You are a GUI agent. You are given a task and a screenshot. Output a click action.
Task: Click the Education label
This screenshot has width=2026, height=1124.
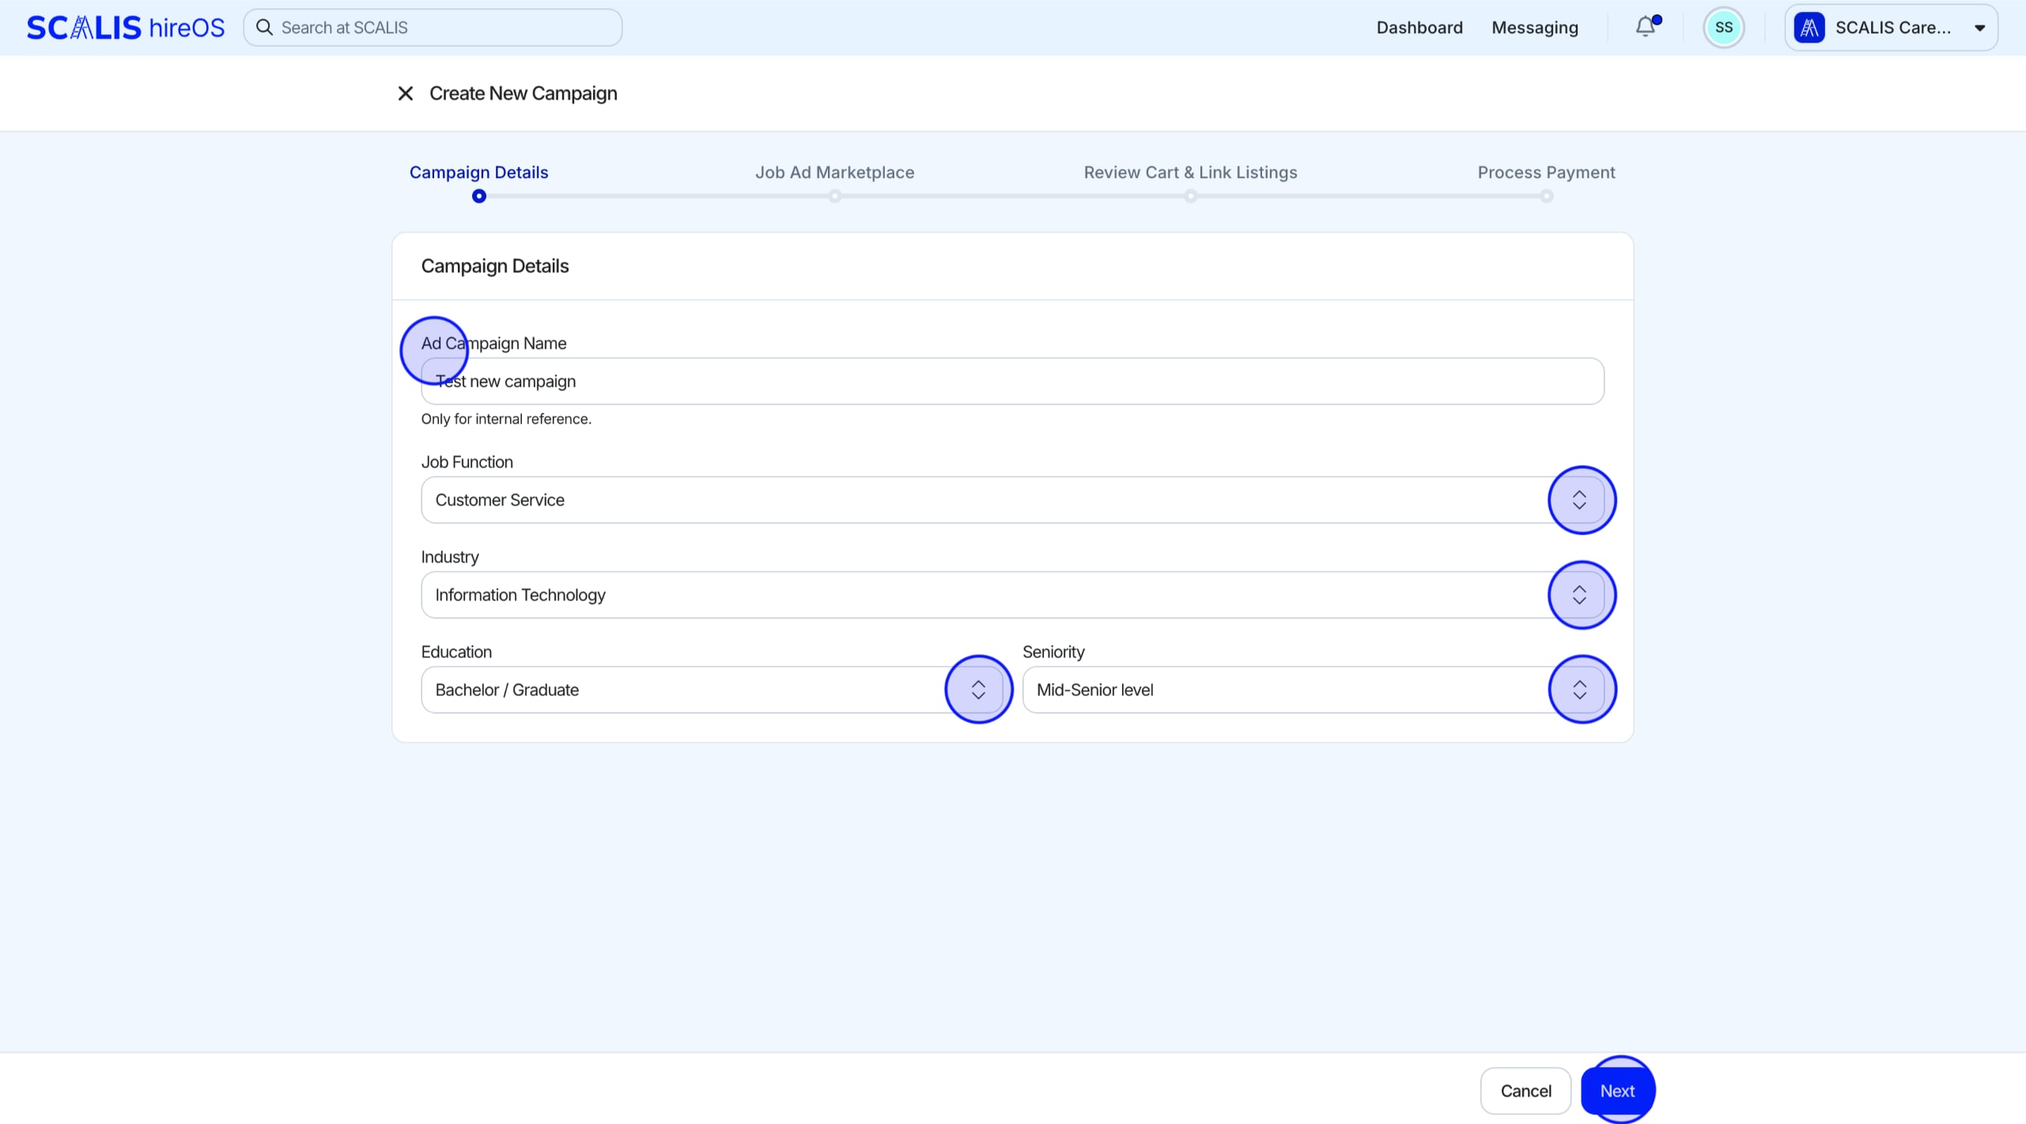coord(456,652)
